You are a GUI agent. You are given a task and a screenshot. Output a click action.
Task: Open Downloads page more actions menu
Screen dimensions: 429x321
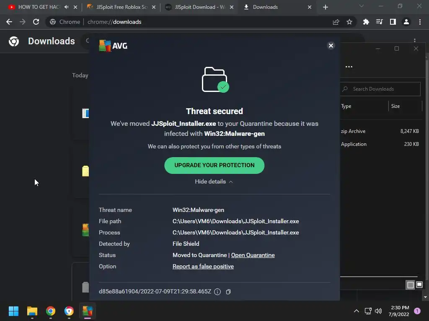pos(415,40)
